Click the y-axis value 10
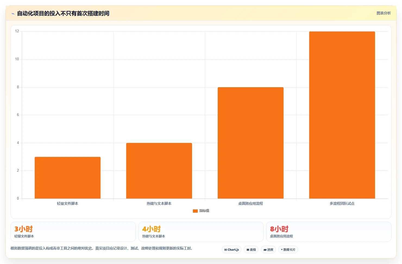The width and height of the screenshot is (402, 264). pyautogui.click(x=17, y=59)
